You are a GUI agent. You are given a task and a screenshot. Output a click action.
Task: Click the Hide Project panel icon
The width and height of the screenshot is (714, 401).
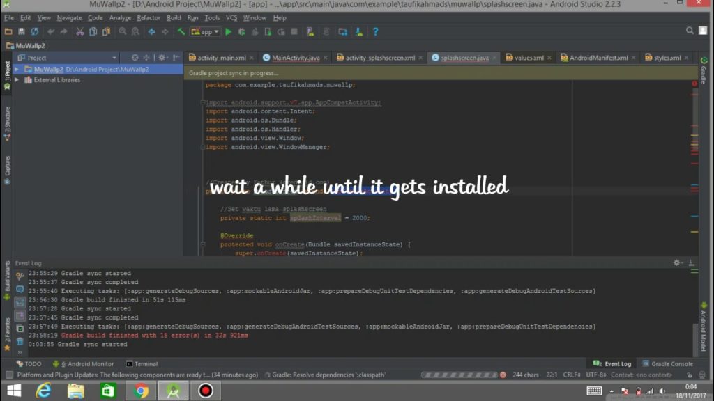176,58
